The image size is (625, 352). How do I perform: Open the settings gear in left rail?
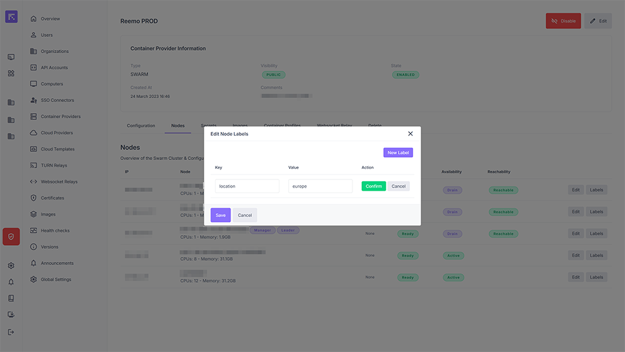[11, 266]
